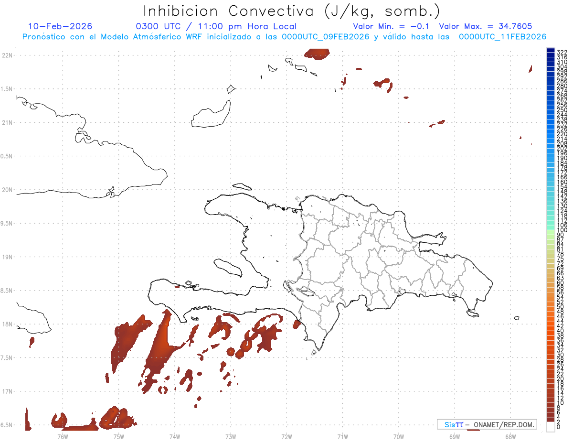Click the 18N latitude label
The image size is (573, 443).
click(7, 324)
